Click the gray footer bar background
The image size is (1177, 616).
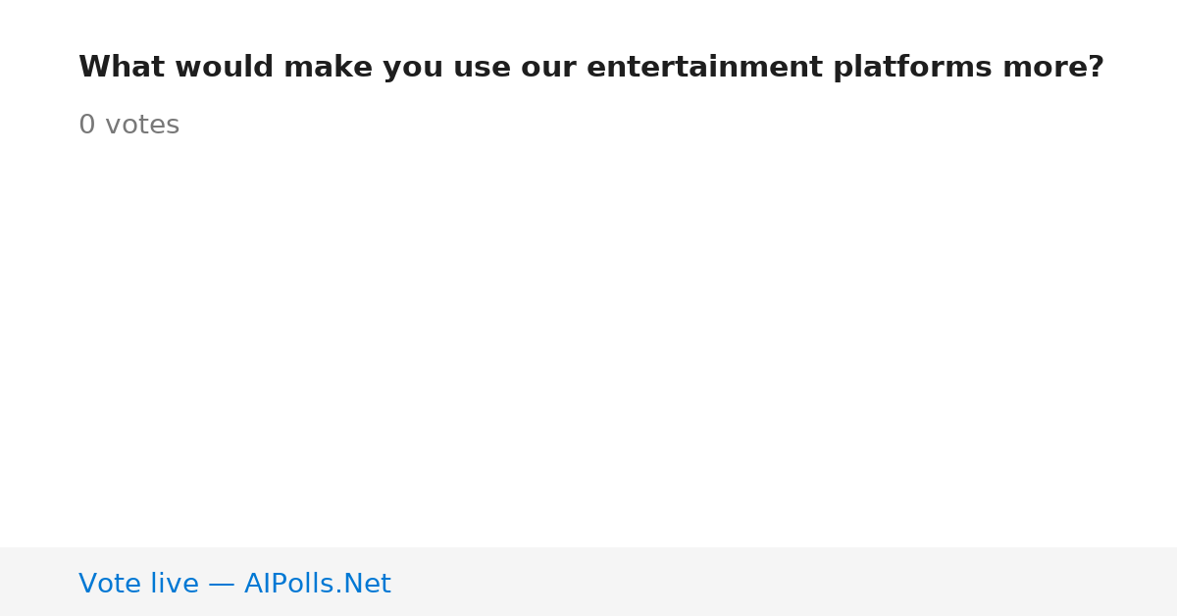[785, 582]
